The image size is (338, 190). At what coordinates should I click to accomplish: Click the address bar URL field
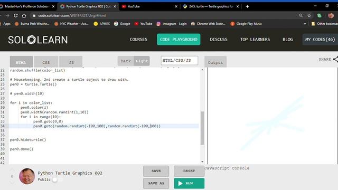[x=164, y=15]
